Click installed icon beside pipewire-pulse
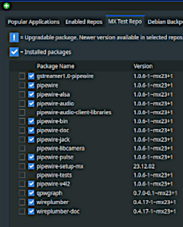This screenshot has width=183, height=227. pyautogui.click(x=31, y=157)
